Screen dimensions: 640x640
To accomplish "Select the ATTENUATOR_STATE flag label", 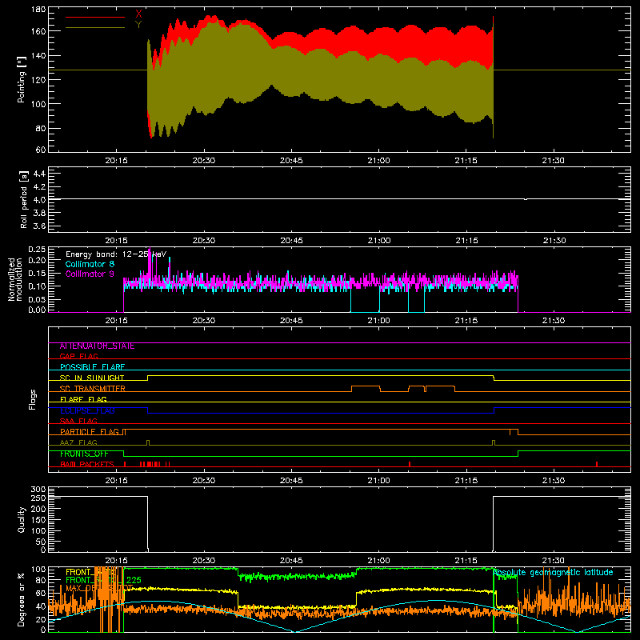I will tap(97, 346).
